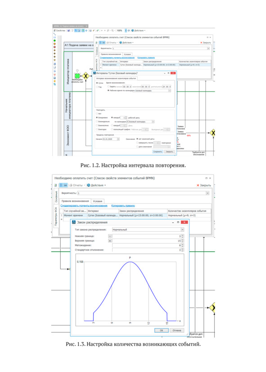
Task: Adjust the Верхняя граница spinner
Action: click(x=182, y=241)
